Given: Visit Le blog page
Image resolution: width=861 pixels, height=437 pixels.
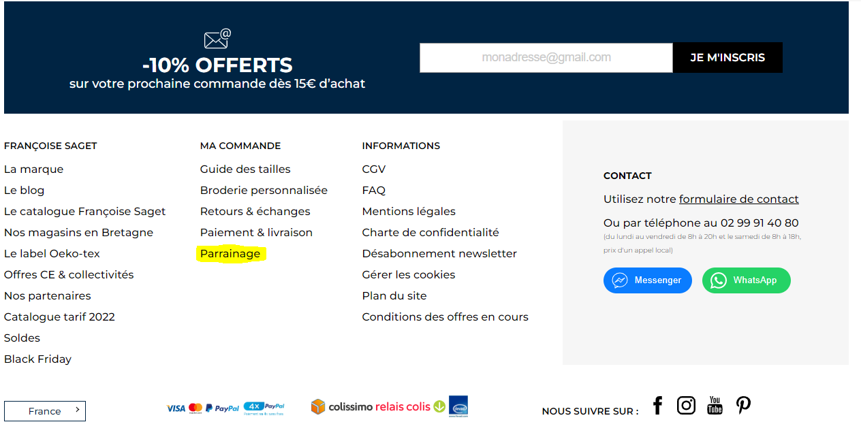Looking at the screenshot, I should tap(24, 191).
